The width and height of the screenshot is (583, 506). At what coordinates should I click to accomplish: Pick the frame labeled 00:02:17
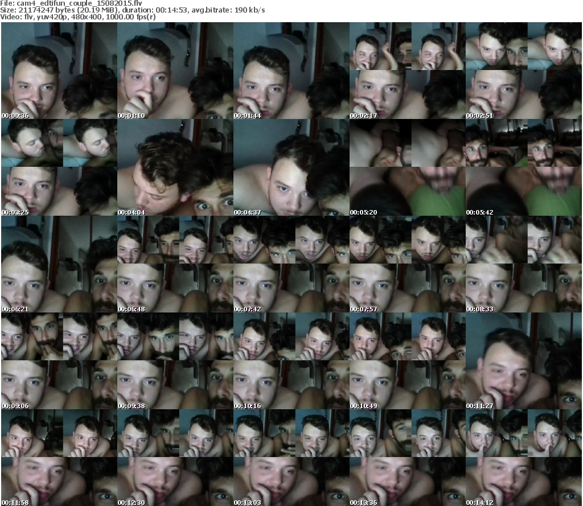[x=407, y=71]
